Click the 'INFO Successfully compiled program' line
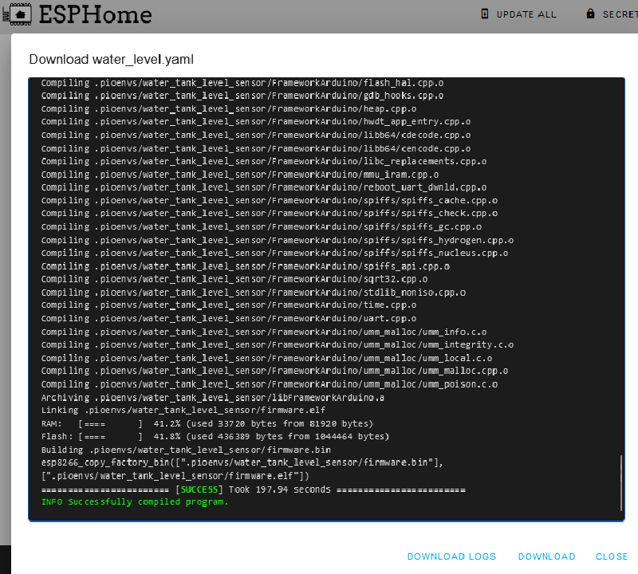Viewport: 638px width, 574px height. point(135,502)
